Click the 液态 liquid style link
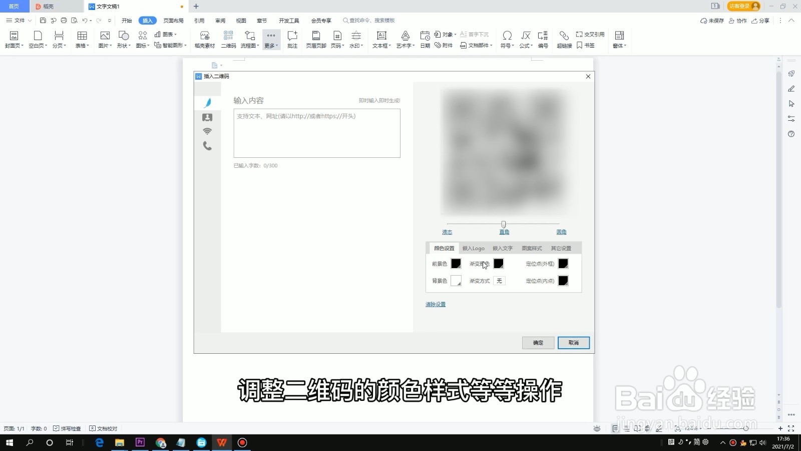 [447, 232]
